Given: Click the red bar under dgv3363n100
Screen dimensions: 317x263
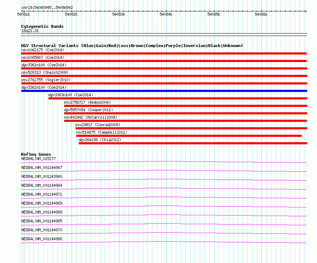Looking at the screenshot, I should 178,98.
